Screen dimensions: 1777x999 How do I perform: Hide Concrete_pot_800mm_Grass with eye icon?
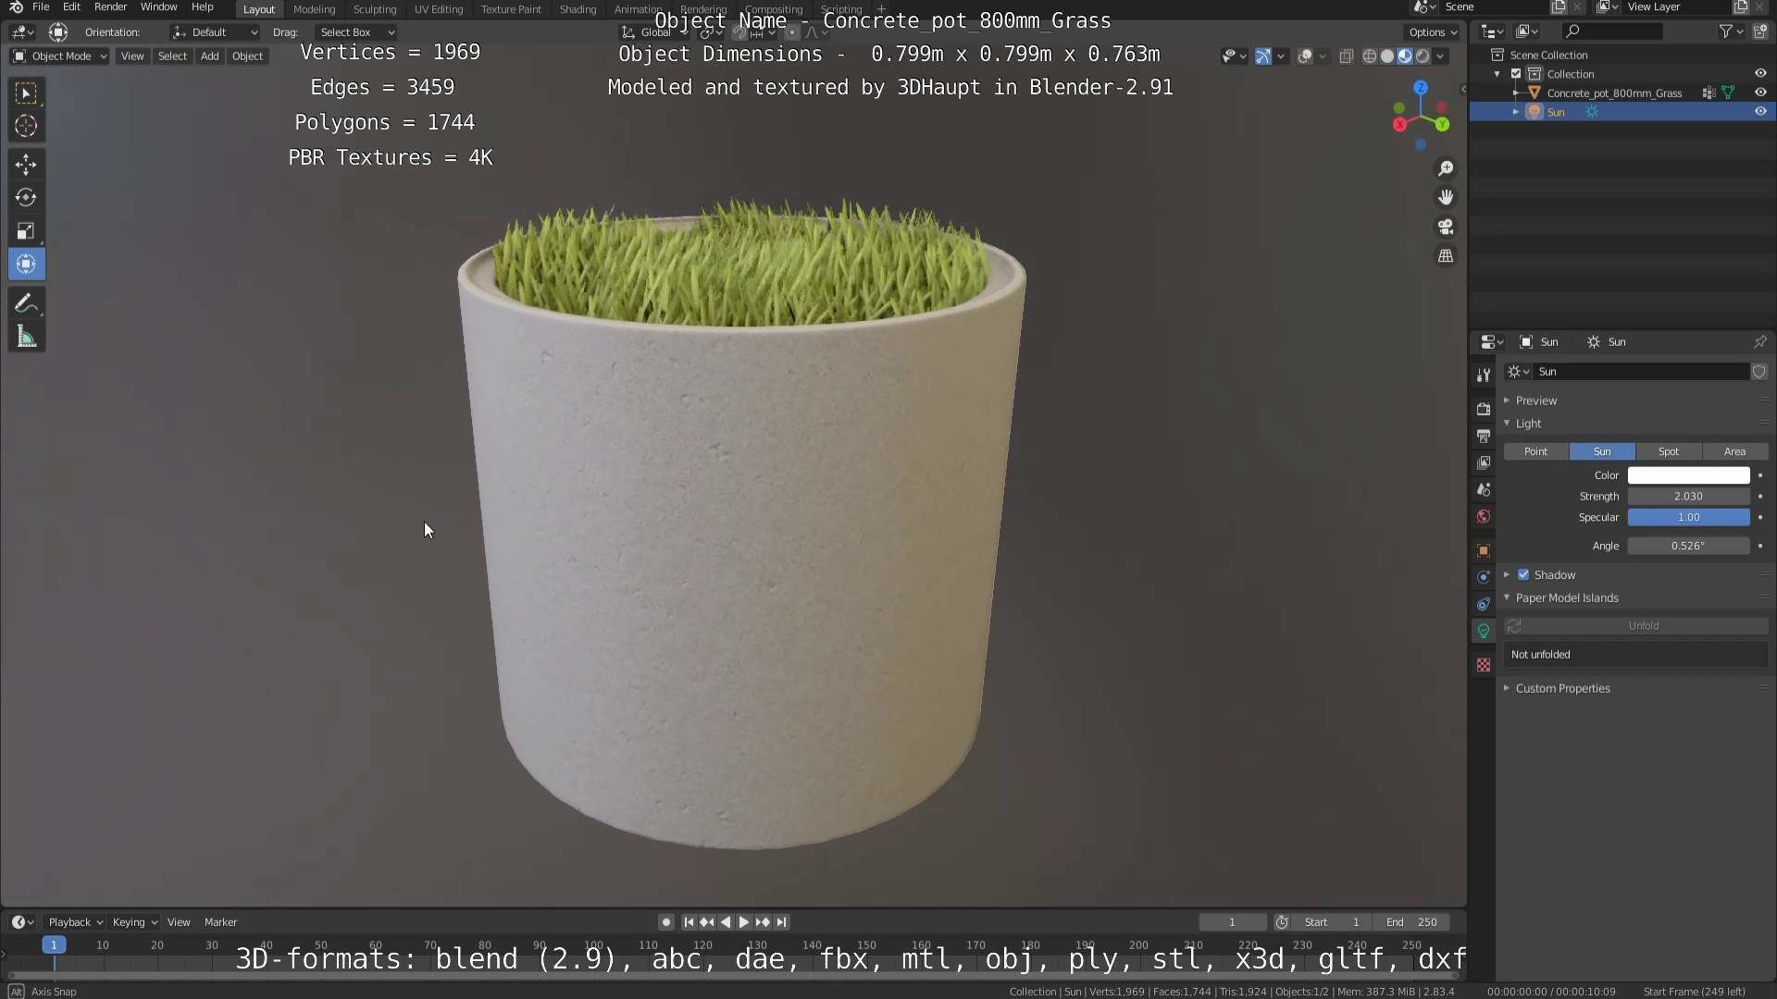[x=1760, y=92]
